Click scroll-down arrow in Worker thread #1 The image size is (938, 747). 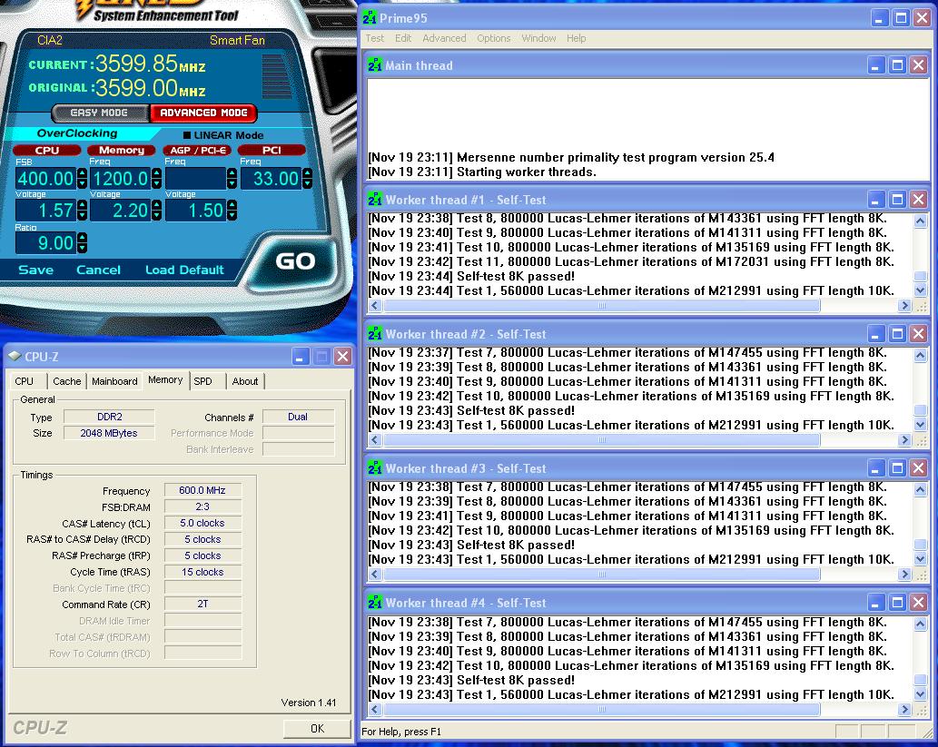pyautogui.click(x=920, y=290)
